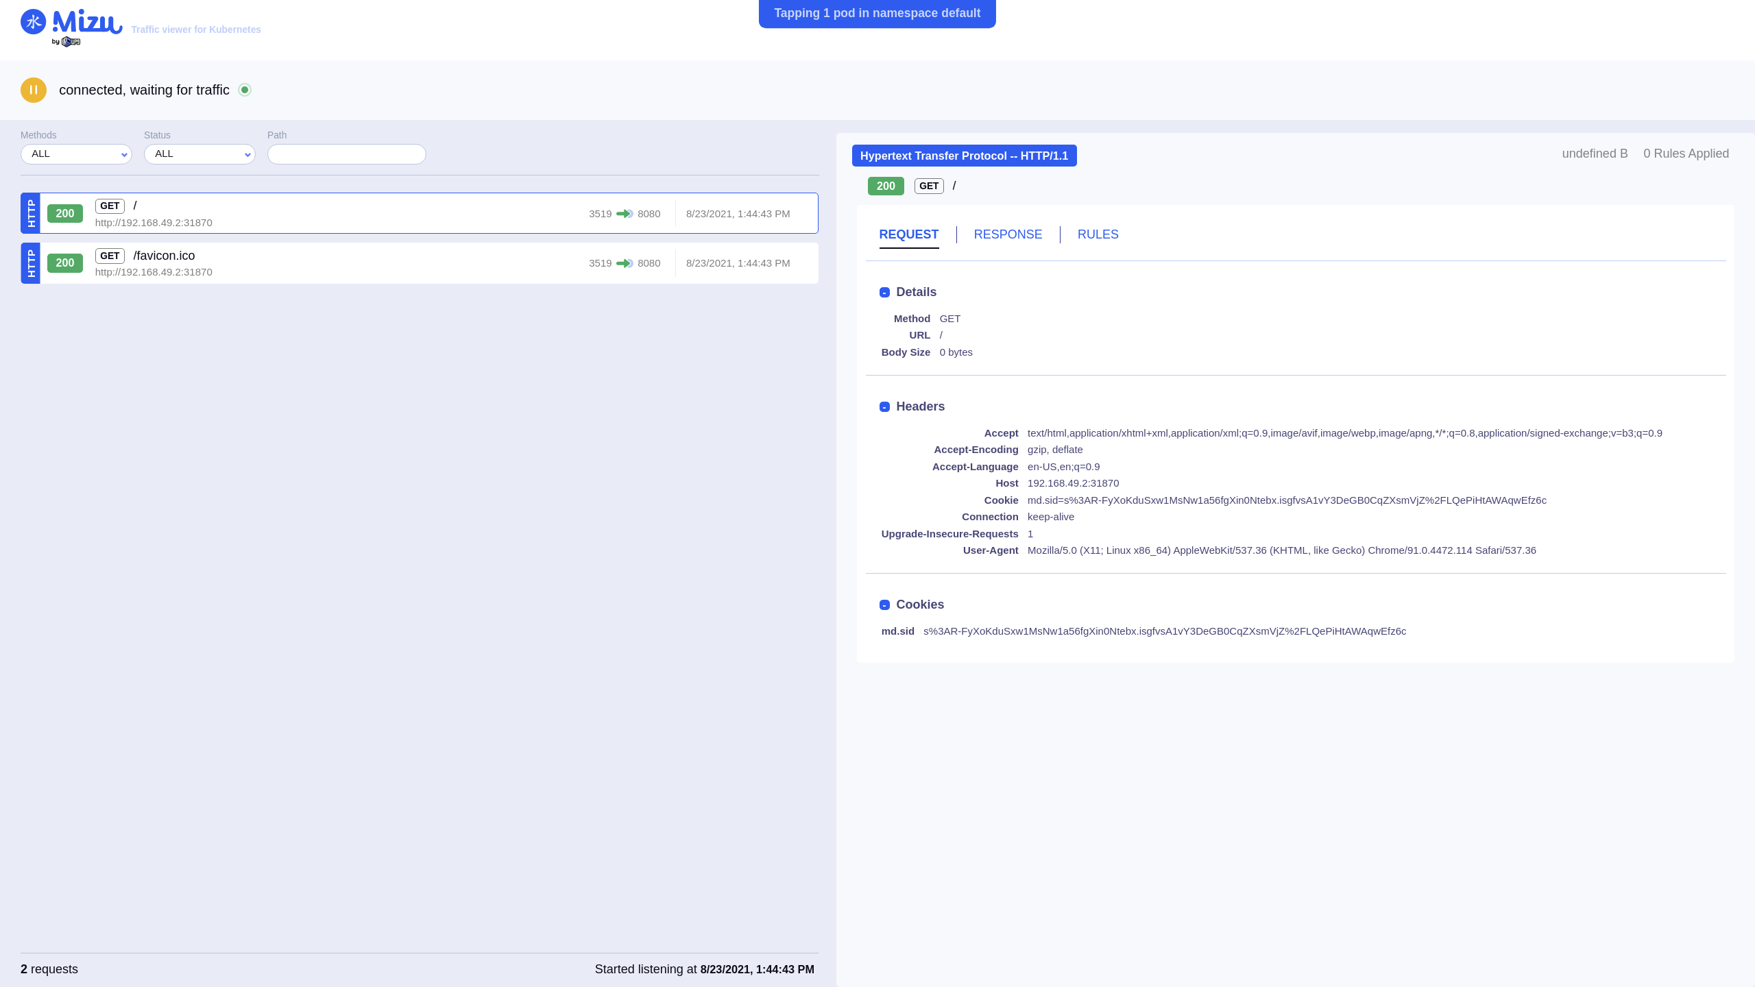Click the arrow icon in the favicon.ico row

point(624,263)
